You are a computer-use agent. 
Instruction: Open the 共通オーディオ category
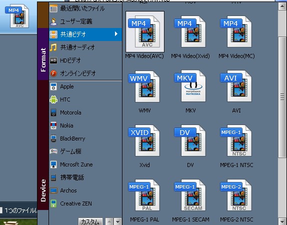point(85,47)
